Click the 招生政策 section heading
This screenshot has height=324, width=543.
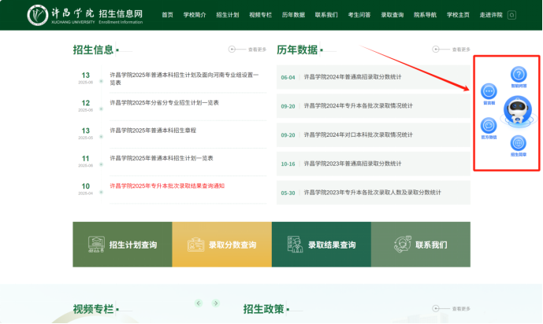pos(263,309)
